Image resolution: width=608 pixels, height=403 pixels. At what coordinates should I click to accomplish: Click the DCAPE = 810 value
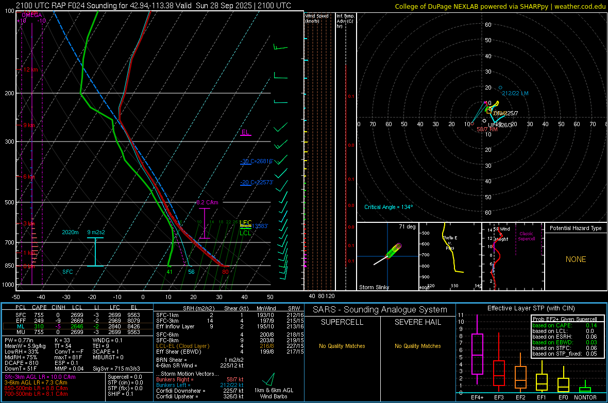point(21,363)
